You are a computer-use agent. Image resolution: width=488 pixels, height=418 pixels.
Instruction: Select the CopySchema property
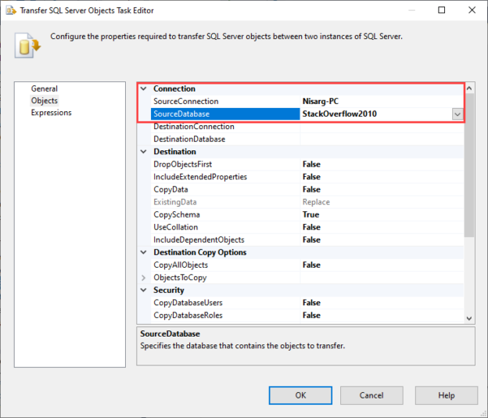click(177, 214)
